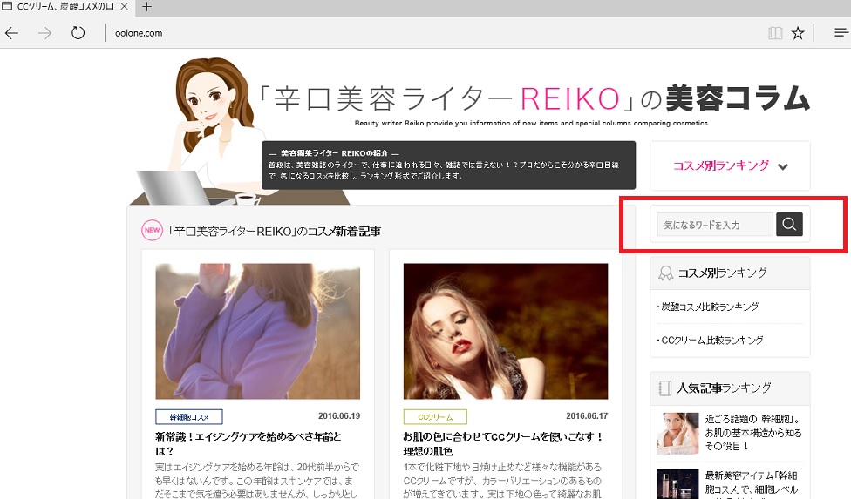
Task: Click thumbnail of 近ごろ話題の幹細胞 article
Action: click(677, 433)
